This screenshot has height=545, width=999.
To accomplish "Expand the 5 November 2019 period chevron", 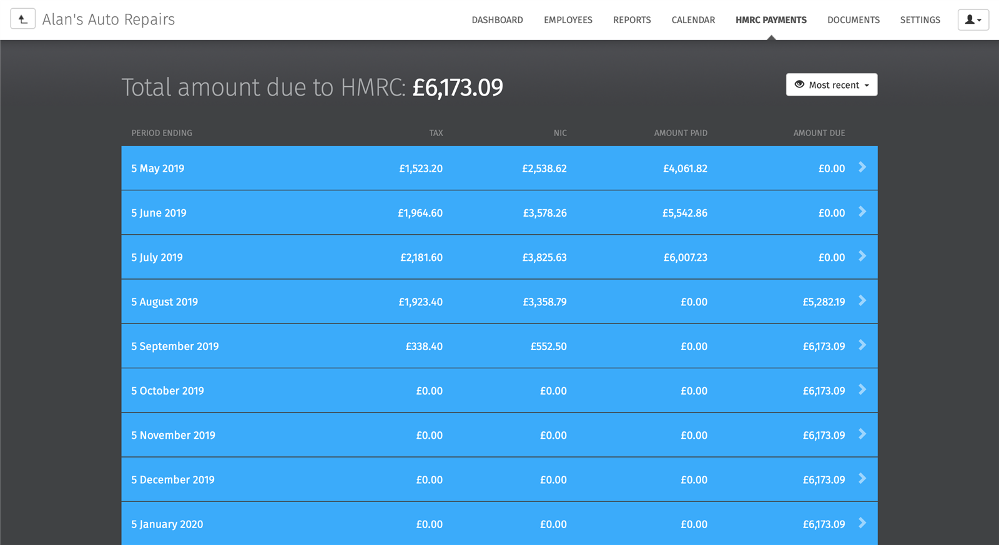I will (862, 435).
